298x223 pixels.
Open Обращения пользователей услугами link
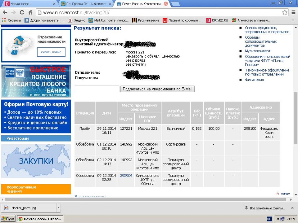coord(267,60)
